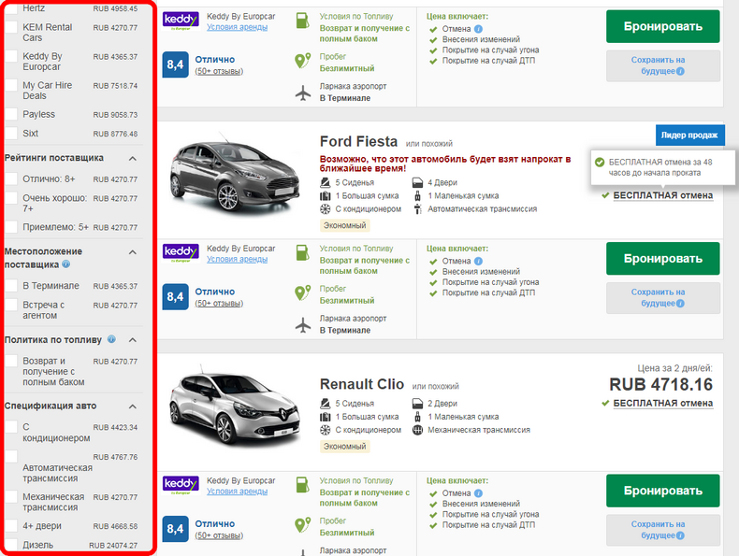Open info icon next to 'Местоположение поставщика'

pos(66,264)
